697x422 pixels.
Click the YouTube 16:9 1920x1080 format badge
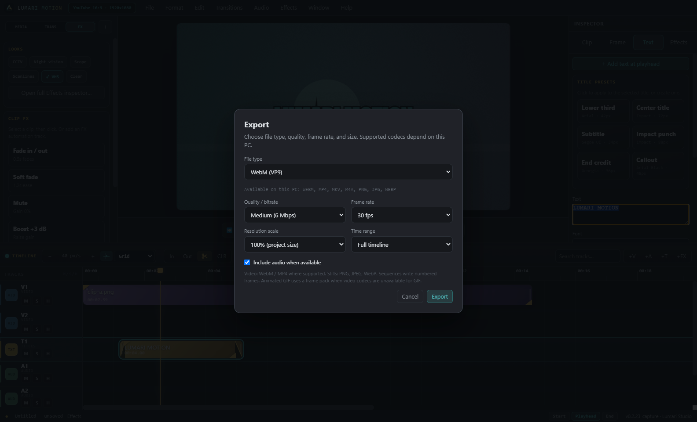coord(102,8)
